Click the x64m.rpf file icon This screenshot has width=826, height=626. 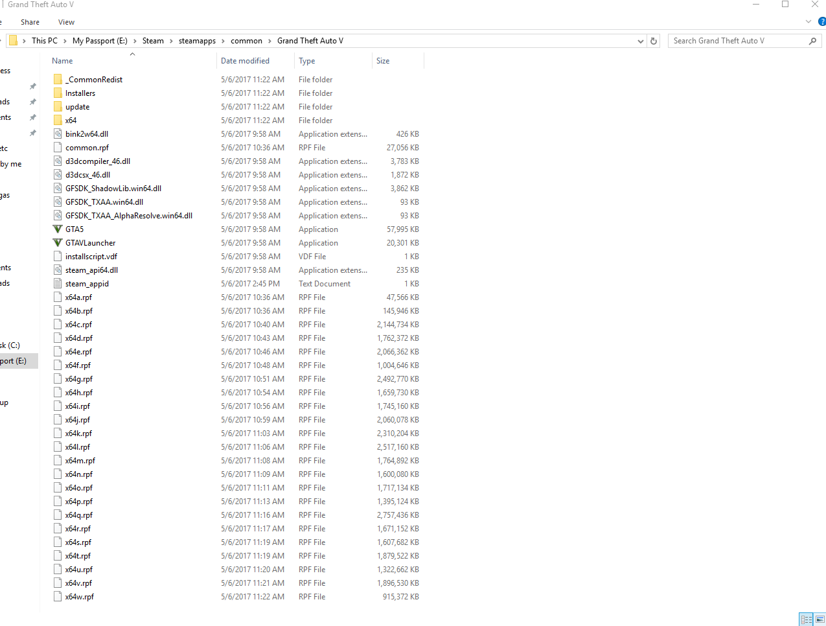[x=58, y=461]
